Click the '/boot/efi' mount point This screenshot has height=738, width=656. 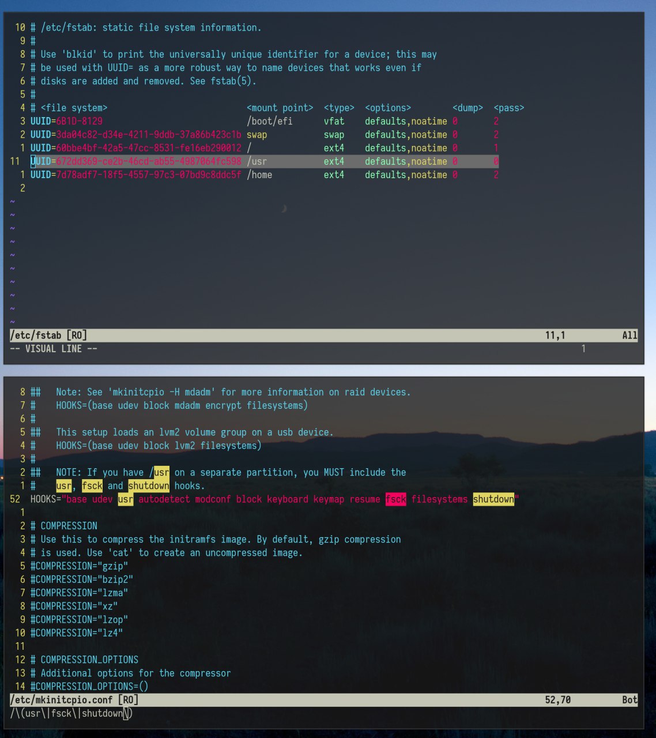click(270, 122)
